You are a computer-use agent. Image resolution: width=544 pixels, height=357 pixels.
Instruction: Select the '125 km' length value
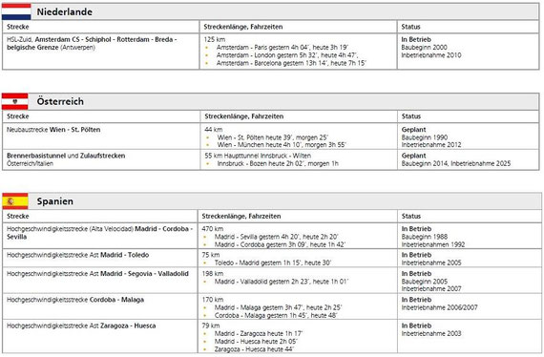click(x=215, y=39)
